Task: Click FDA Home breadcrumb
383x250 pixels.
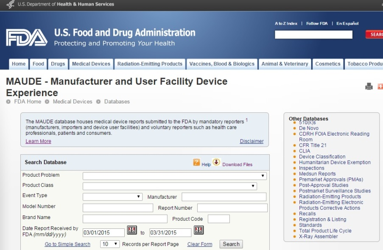Action: 28,102
